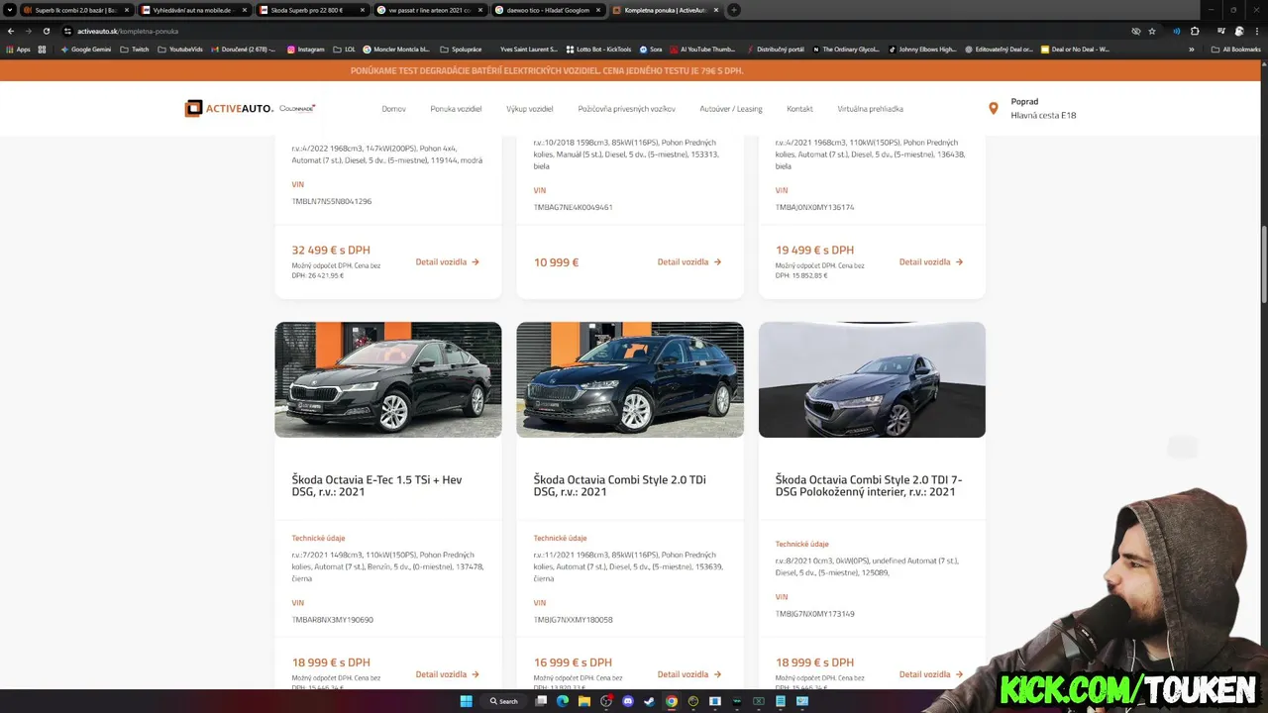Click the Octavia Polokožený interier car photo
Screen dimensions: 1268x713
pos(872,379)
